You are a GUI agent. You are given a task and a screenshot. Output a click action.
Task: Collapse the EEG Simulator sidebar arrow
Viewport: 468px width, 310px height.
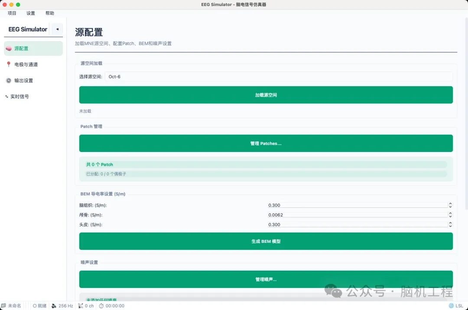coord(57,29)
